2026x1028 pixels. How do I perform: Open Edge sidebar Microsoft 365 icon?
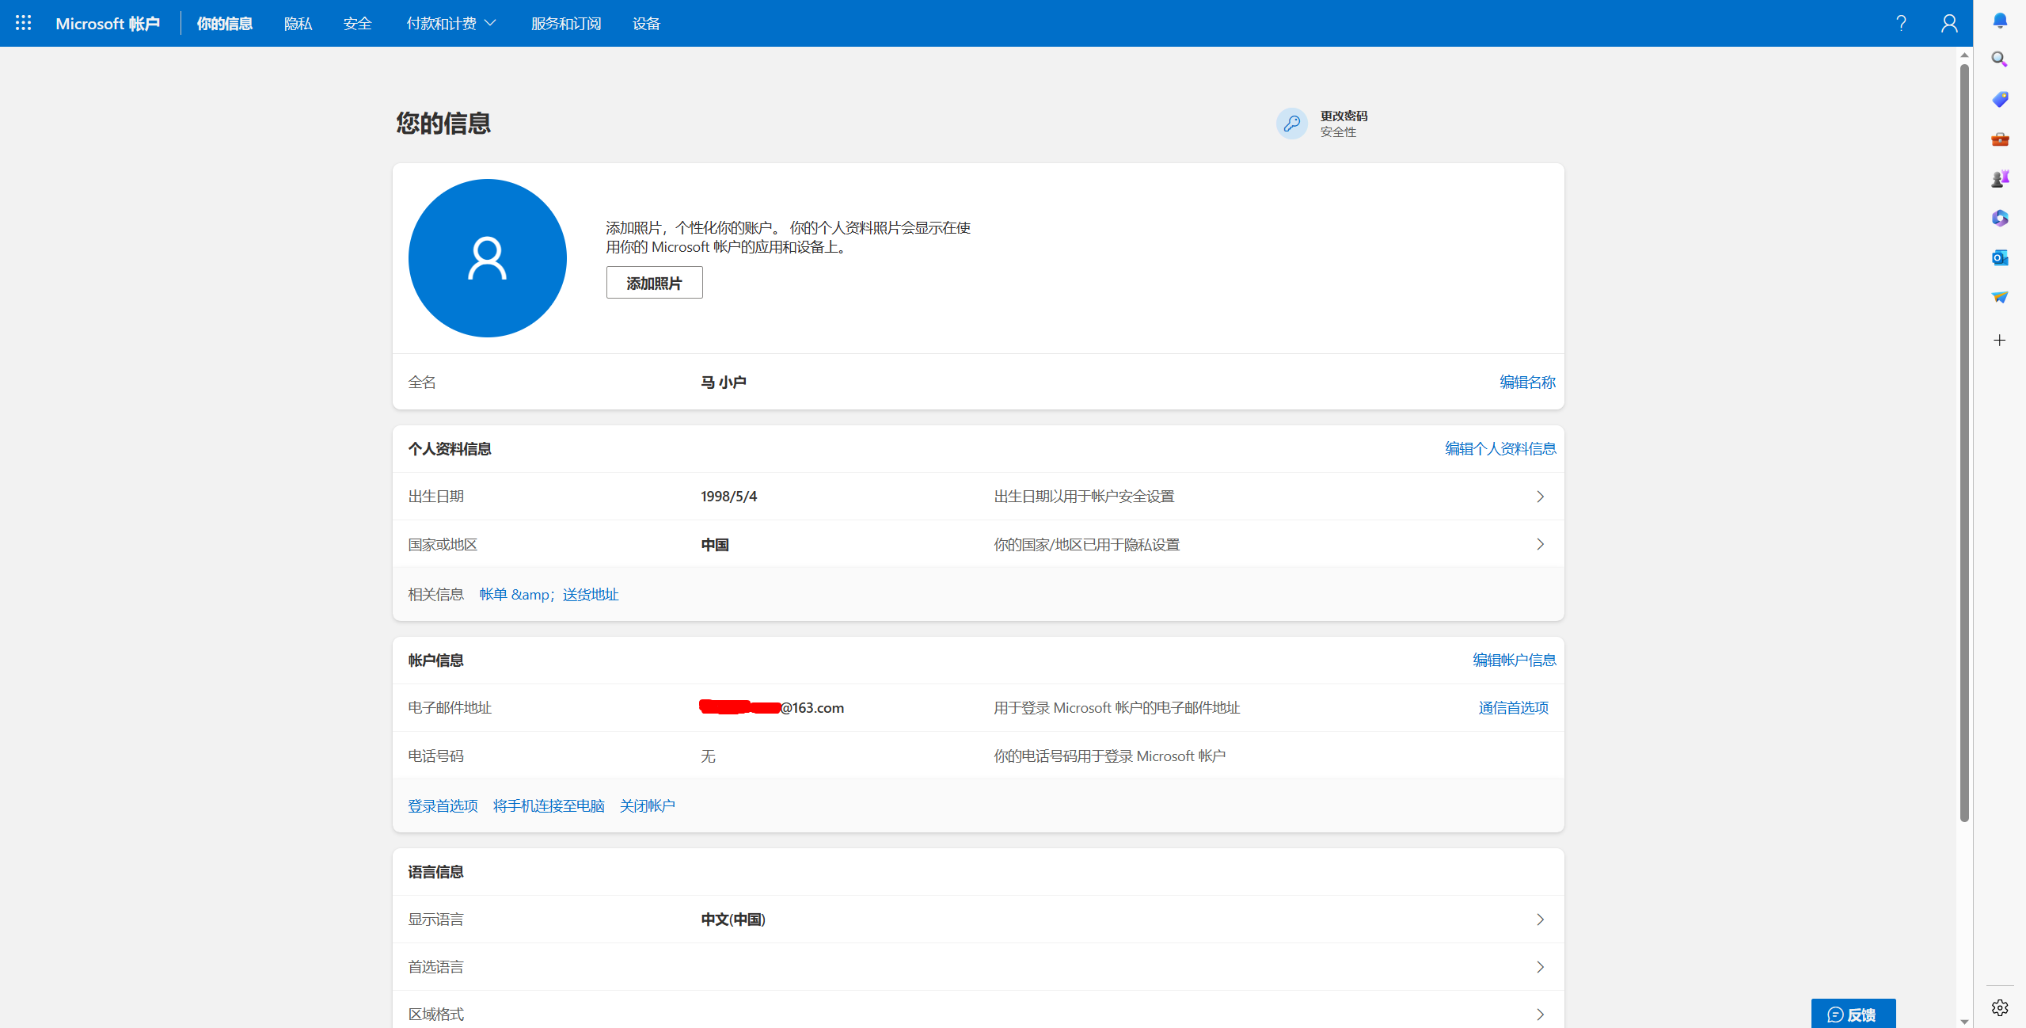[2000, 218]
